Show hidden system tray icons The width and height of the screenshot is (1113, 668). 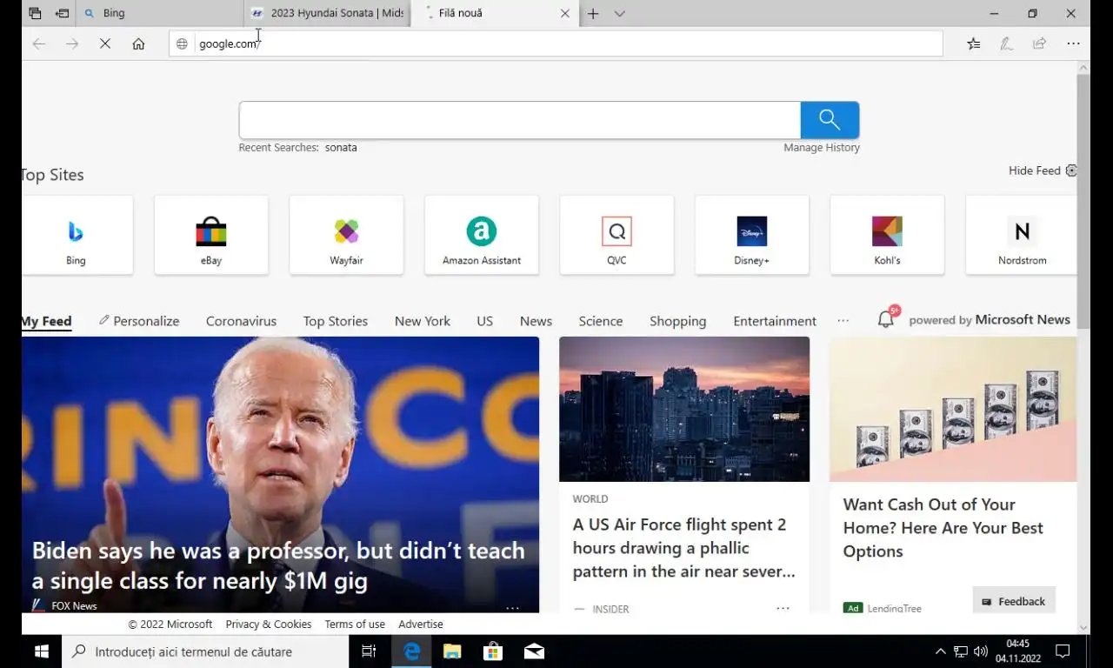click(x=940, y=651)
